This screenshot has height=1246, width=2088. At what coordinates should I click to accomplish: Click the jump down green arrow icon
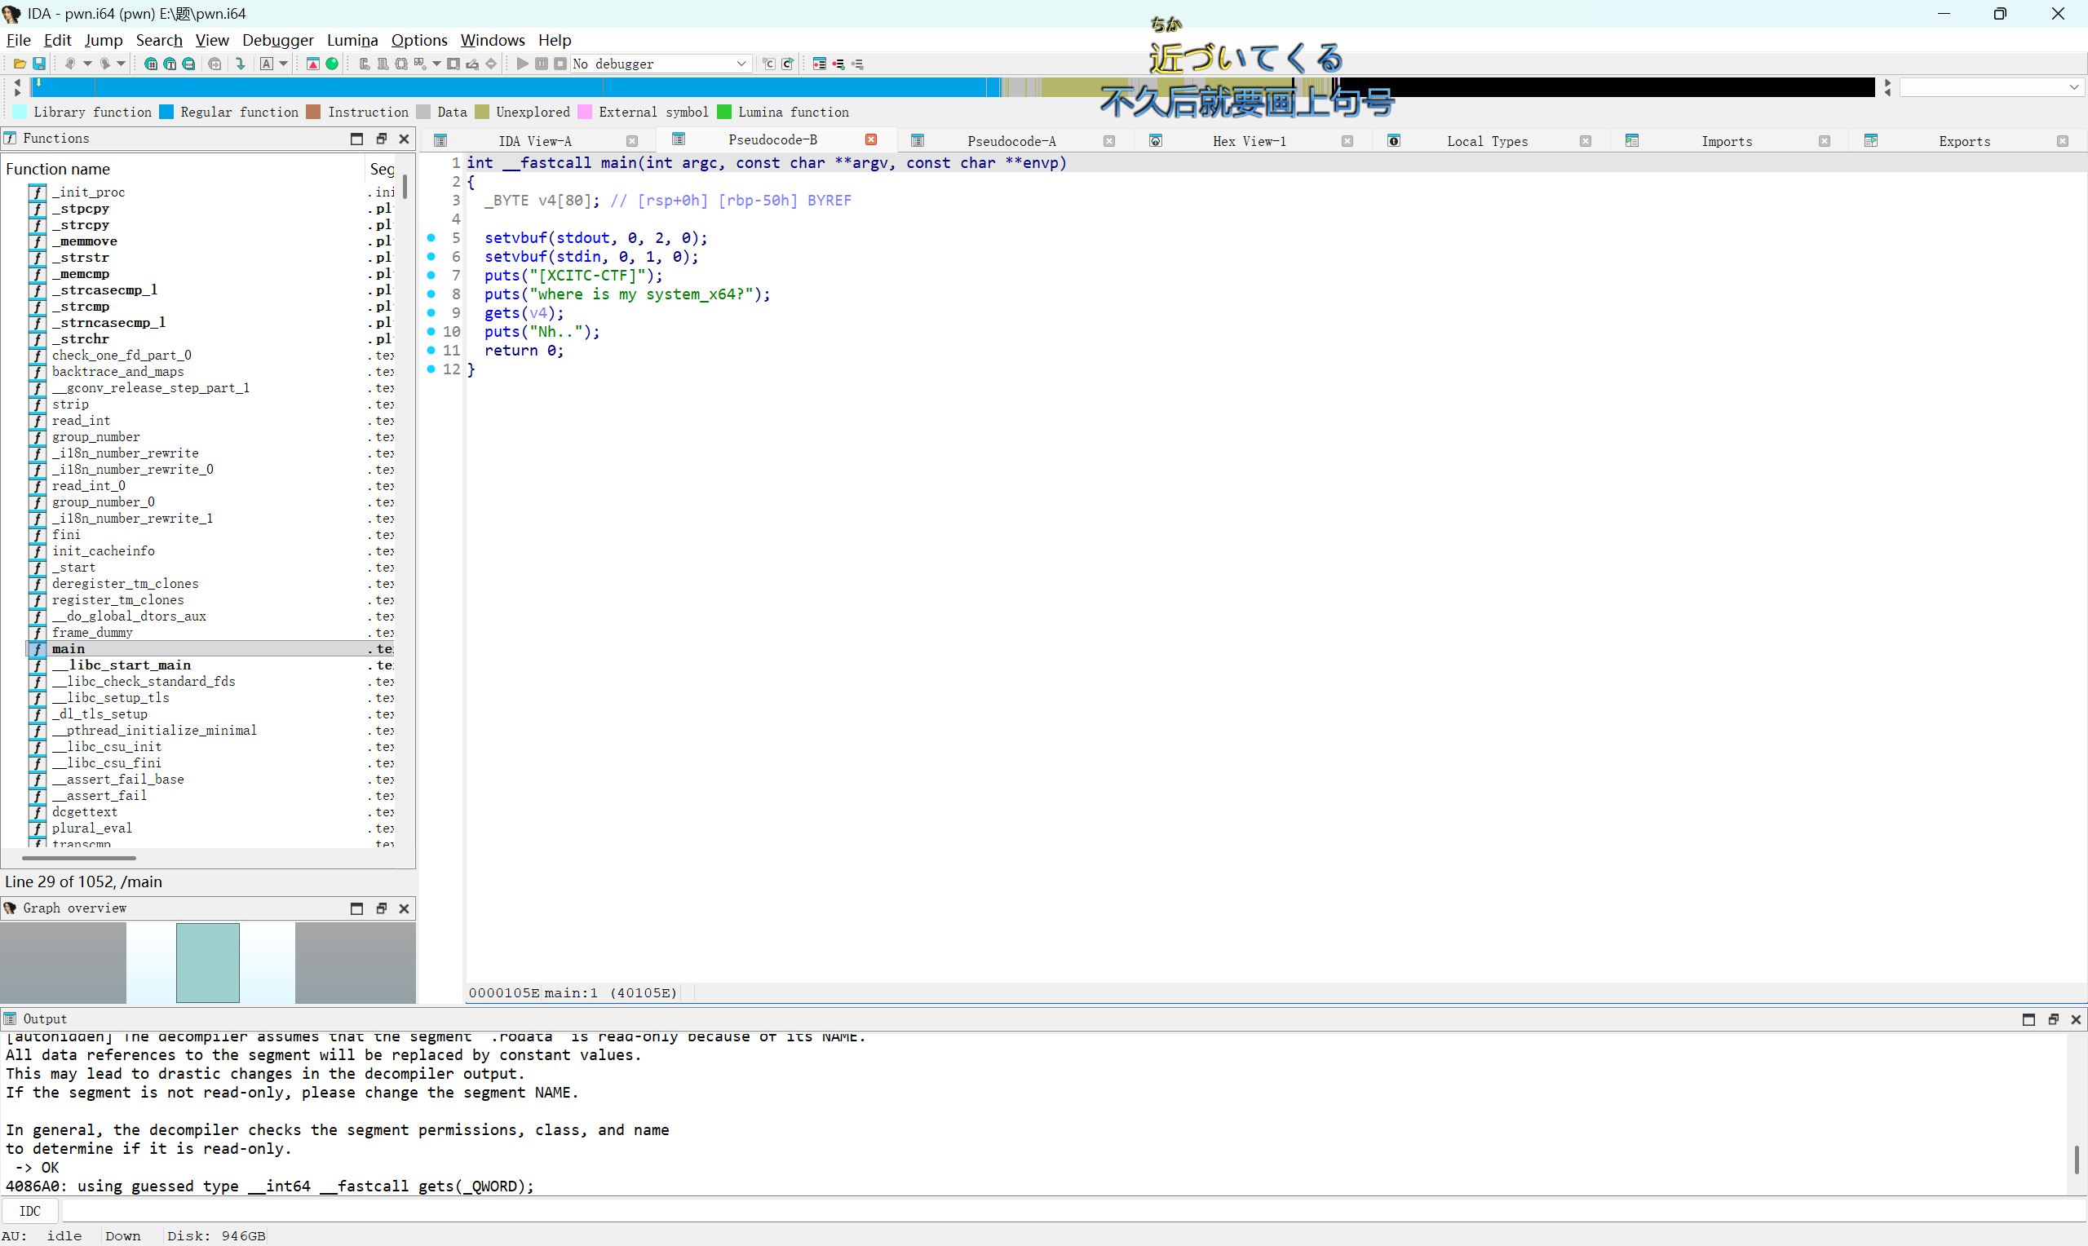(x=241, y=64)
